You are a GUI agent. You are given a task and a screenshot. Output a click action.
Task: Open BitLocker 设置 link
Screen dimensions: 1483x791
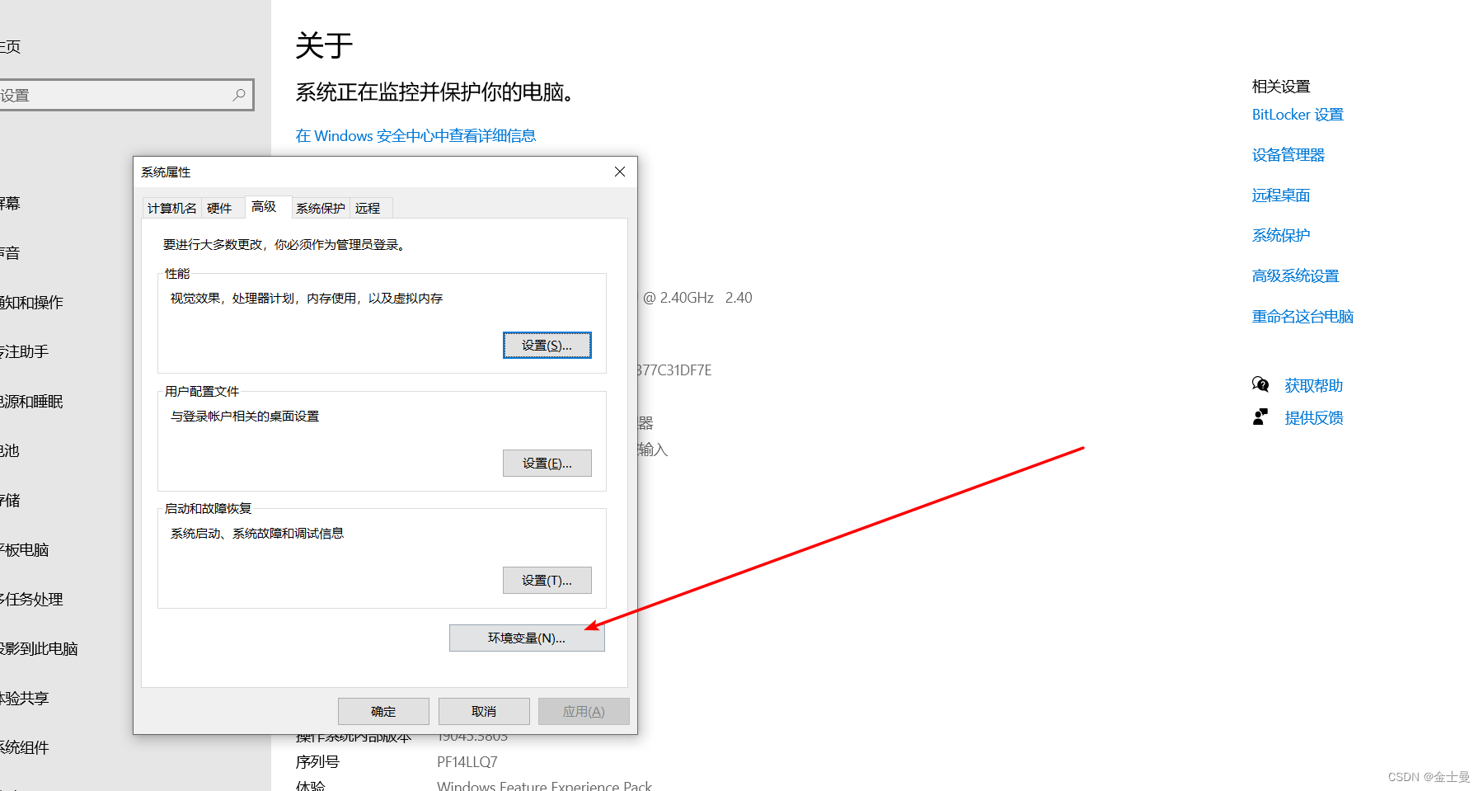1298,115
